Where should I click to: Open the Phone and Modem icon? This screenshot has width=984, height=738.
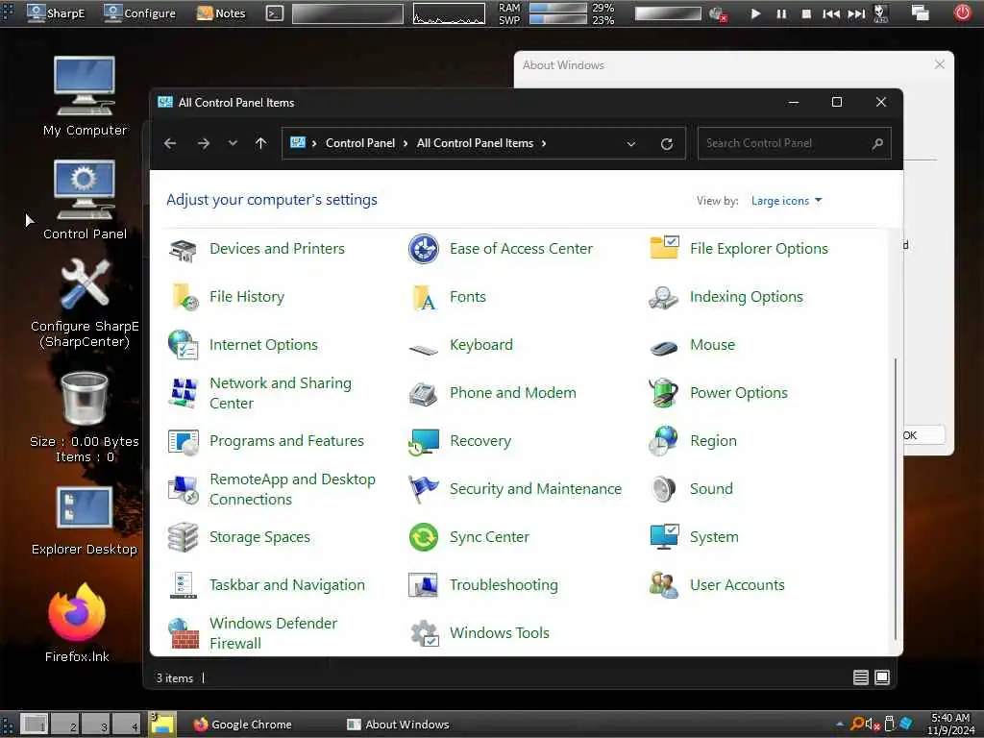tap(424, 393)
